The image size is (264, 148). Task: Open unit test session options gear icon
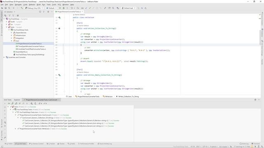31,104
